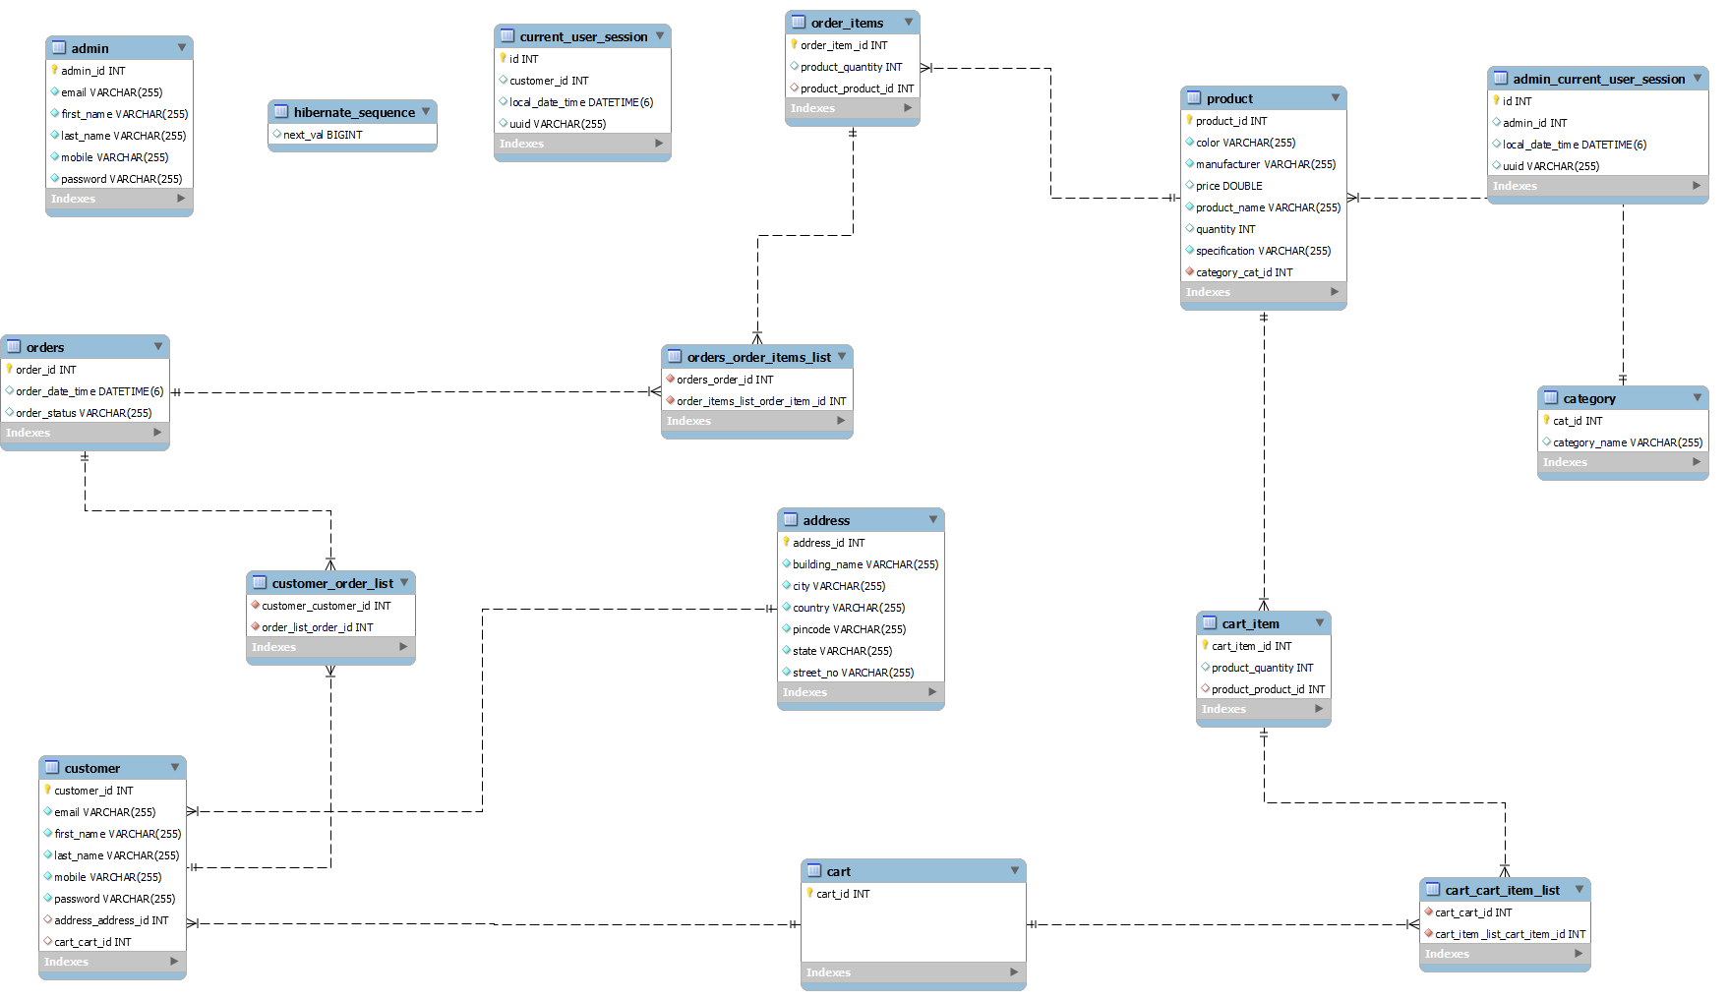Select order_status VARCHAR(255) column
The height and width of the screenshot is (1000, 1728).
(x=85, y=413)
